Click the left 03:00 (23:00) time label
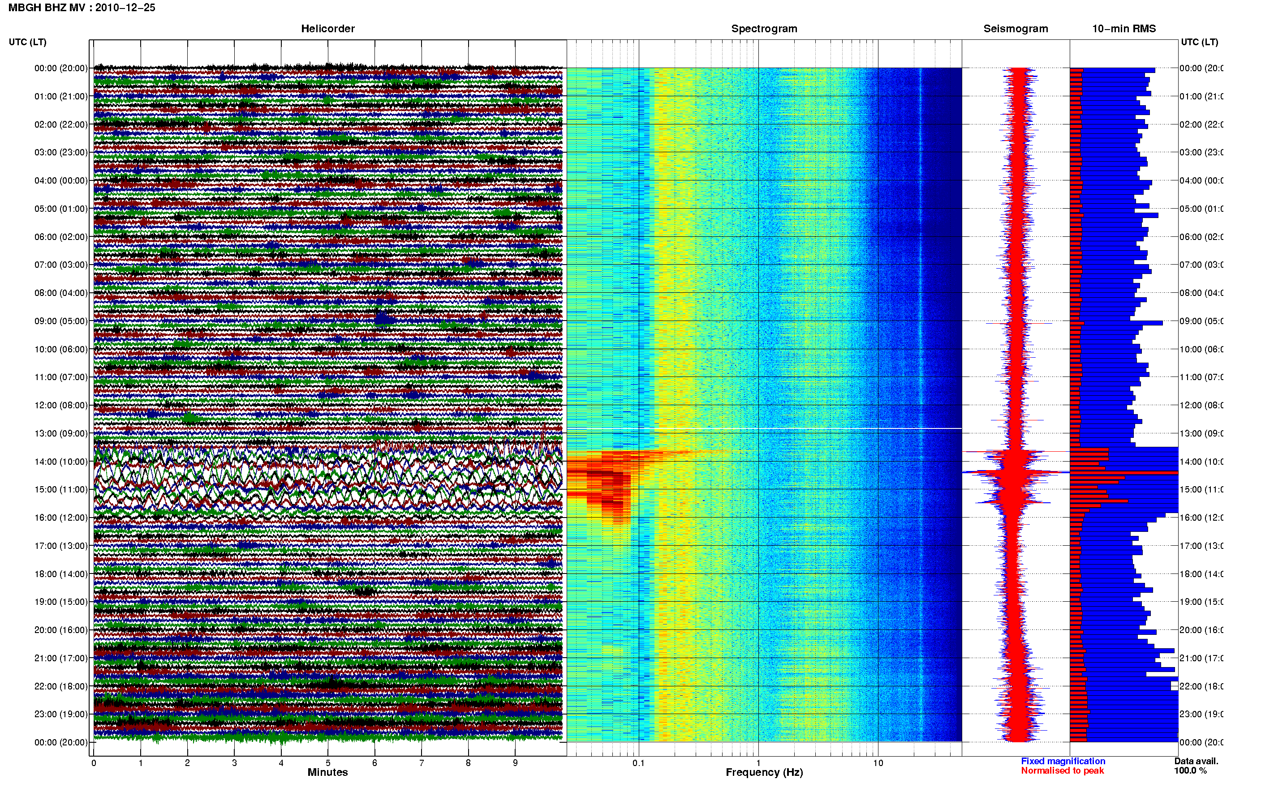Viewport: 1274px width, 796px height. [x=61, y=152]
